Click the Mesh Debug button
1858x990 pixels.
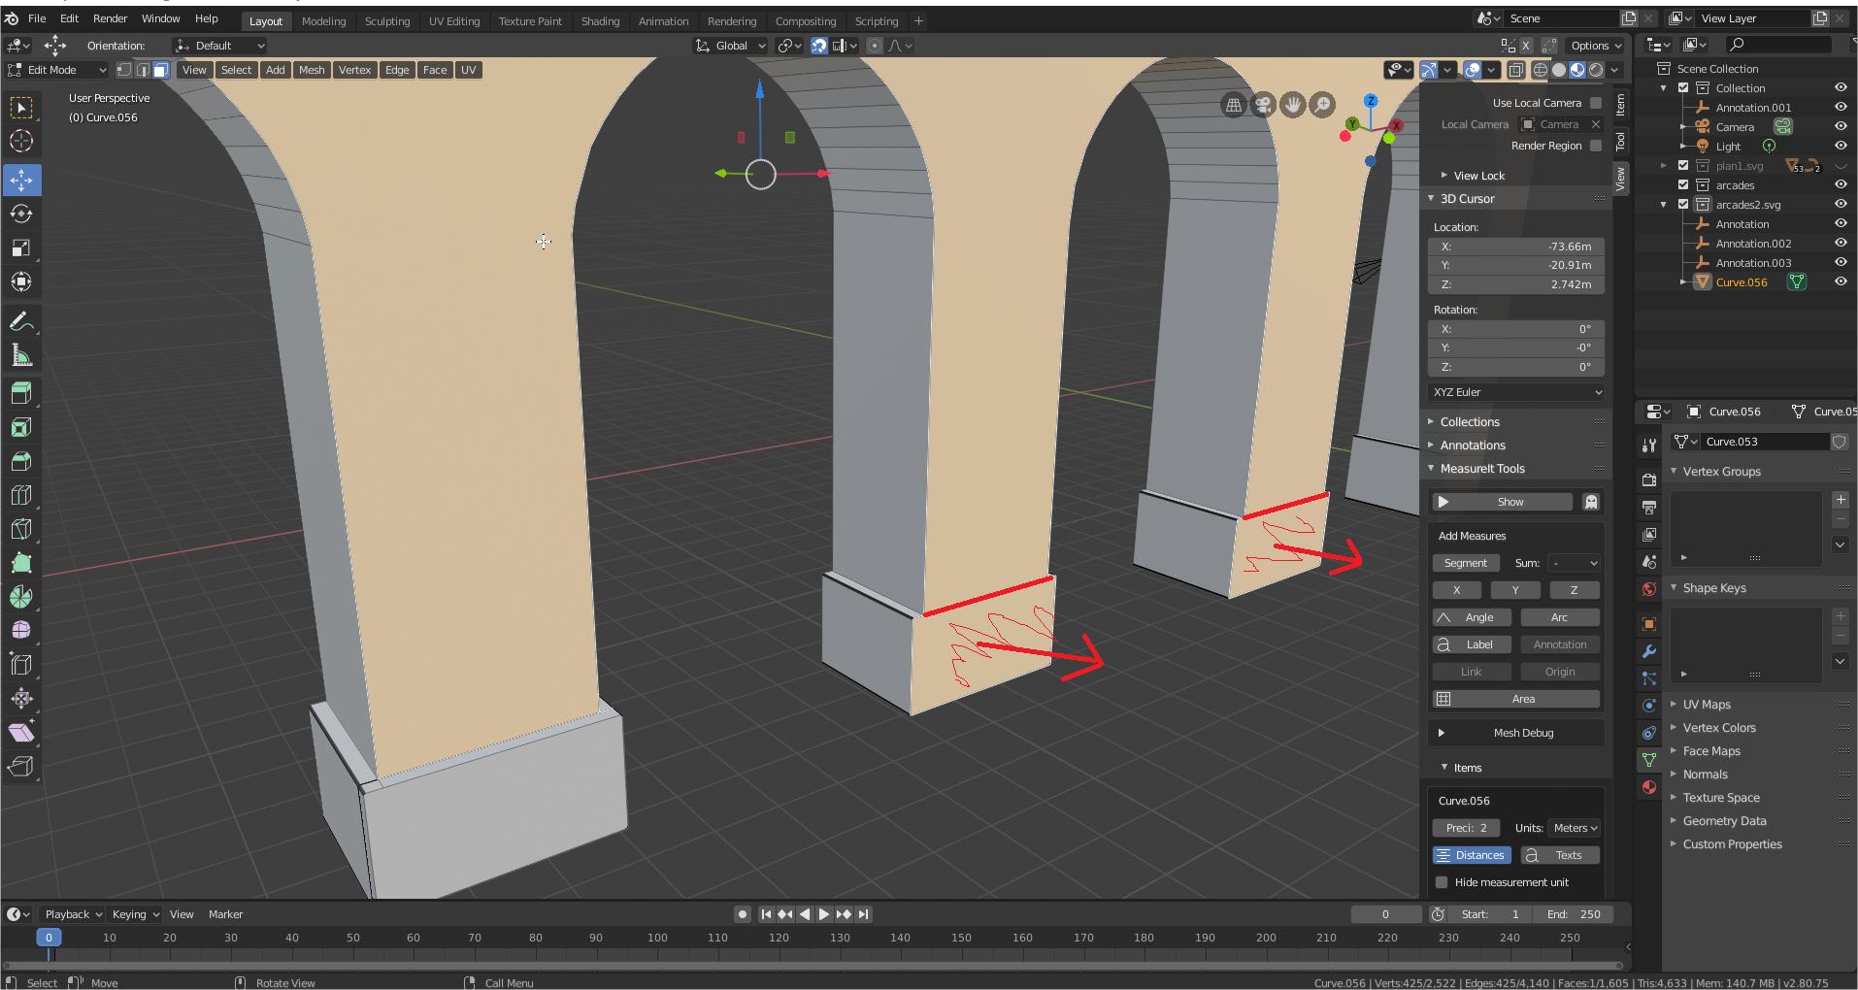[1516, 733]
